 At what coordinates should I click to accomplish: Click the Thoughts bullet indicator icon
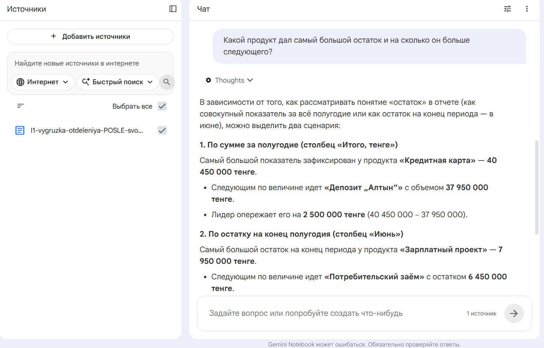coord(208,80)
